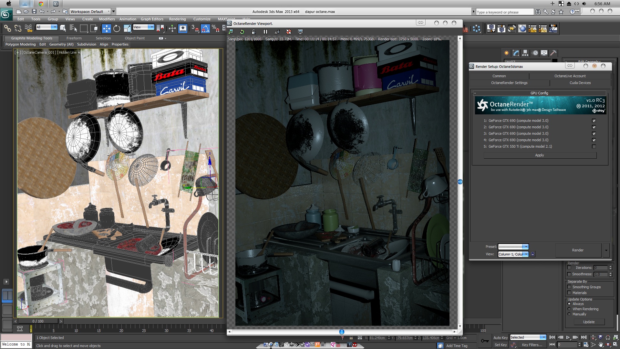This screenshot has height=349, width=620.
Task: Click the refresh render icon in OctaneRender Viewport
Action: coord(242,32)
